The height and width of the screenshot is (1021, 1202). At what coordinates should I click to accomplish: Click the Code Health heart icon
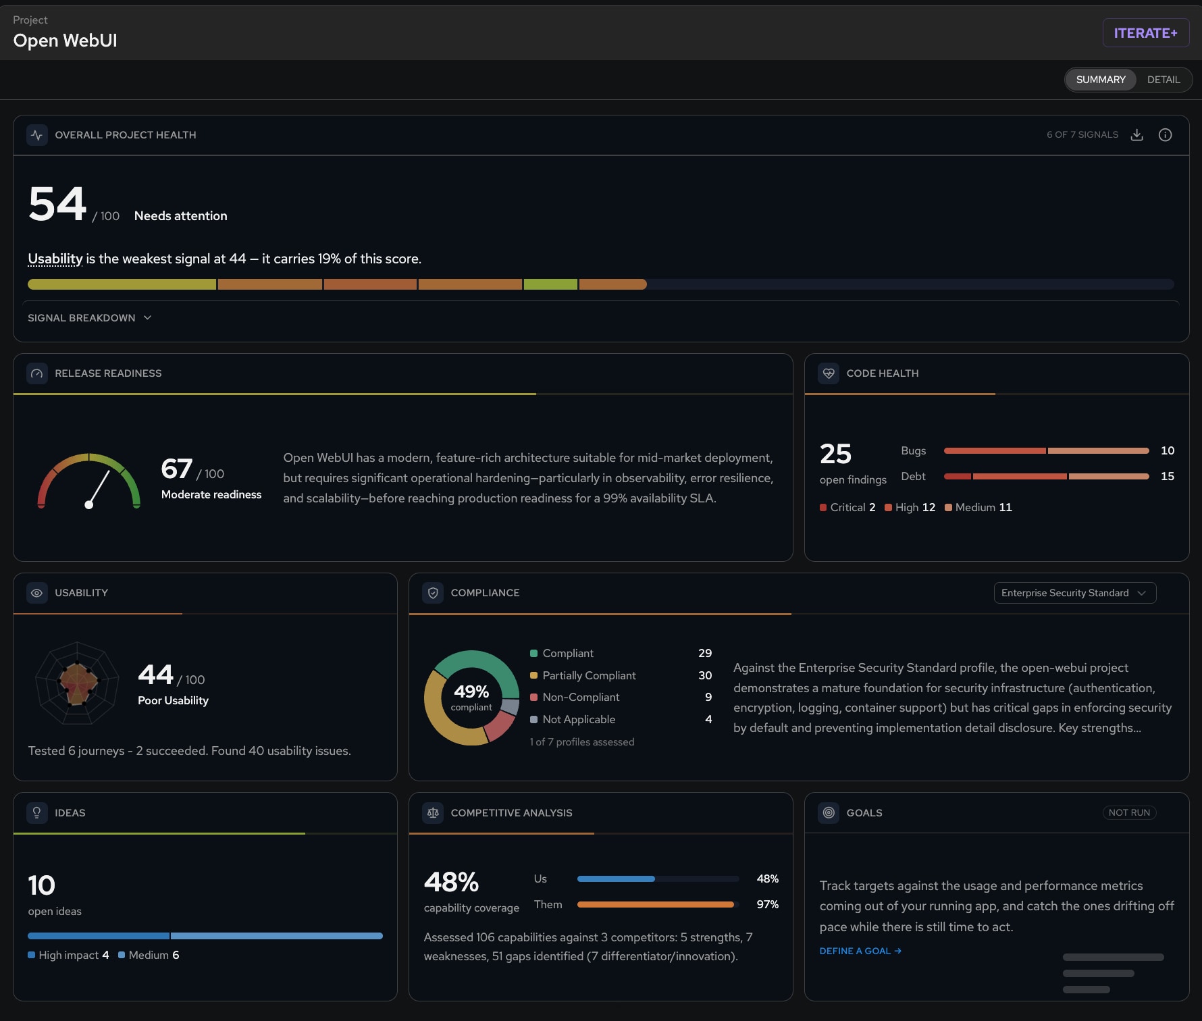tap(829, 373)
